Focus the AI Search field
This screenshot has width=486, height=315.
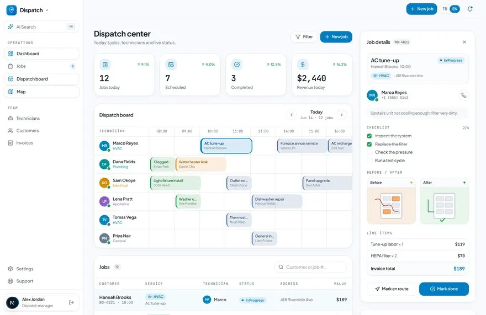[41, 27]
